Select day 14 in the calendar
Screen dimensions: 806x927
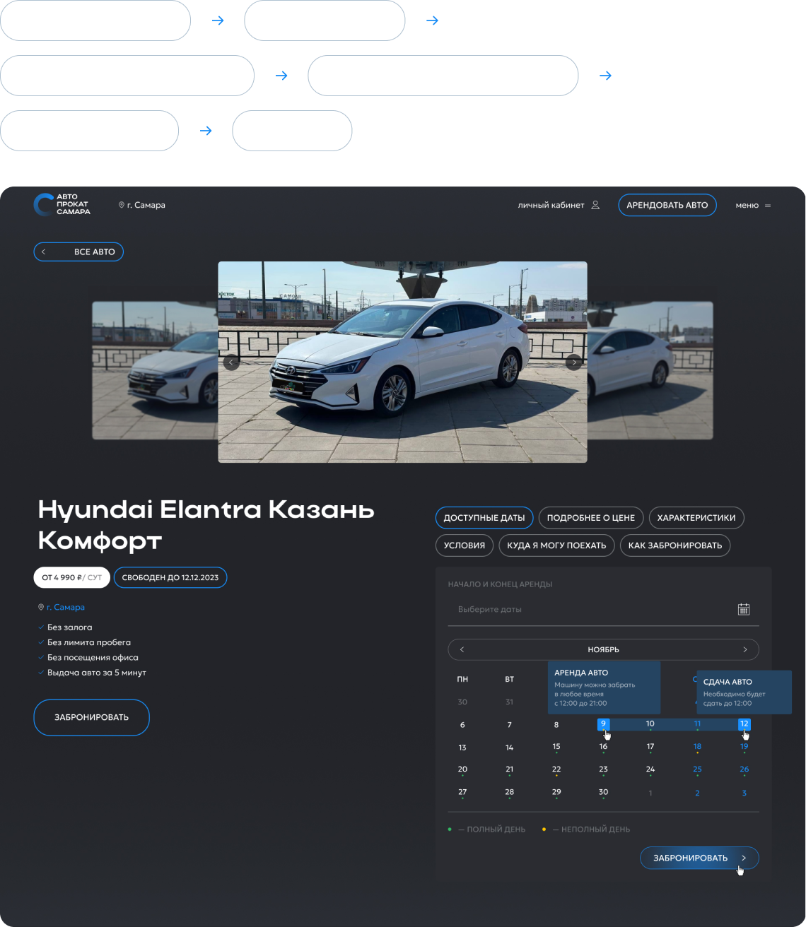coord(509,748)
